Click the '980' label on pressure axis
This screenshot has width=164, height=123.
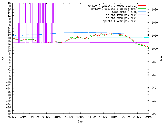click(154, 62)
